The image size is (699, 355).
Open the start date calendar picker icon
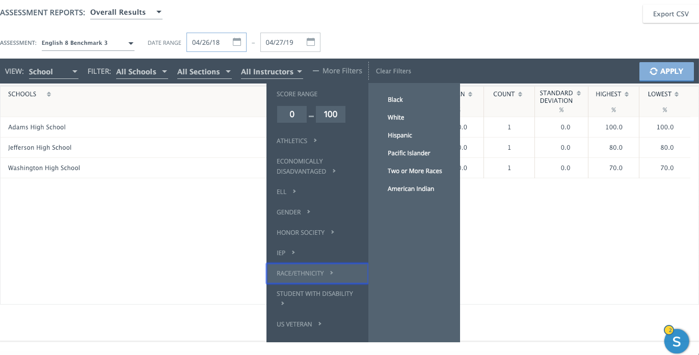[x=237, y=42]
